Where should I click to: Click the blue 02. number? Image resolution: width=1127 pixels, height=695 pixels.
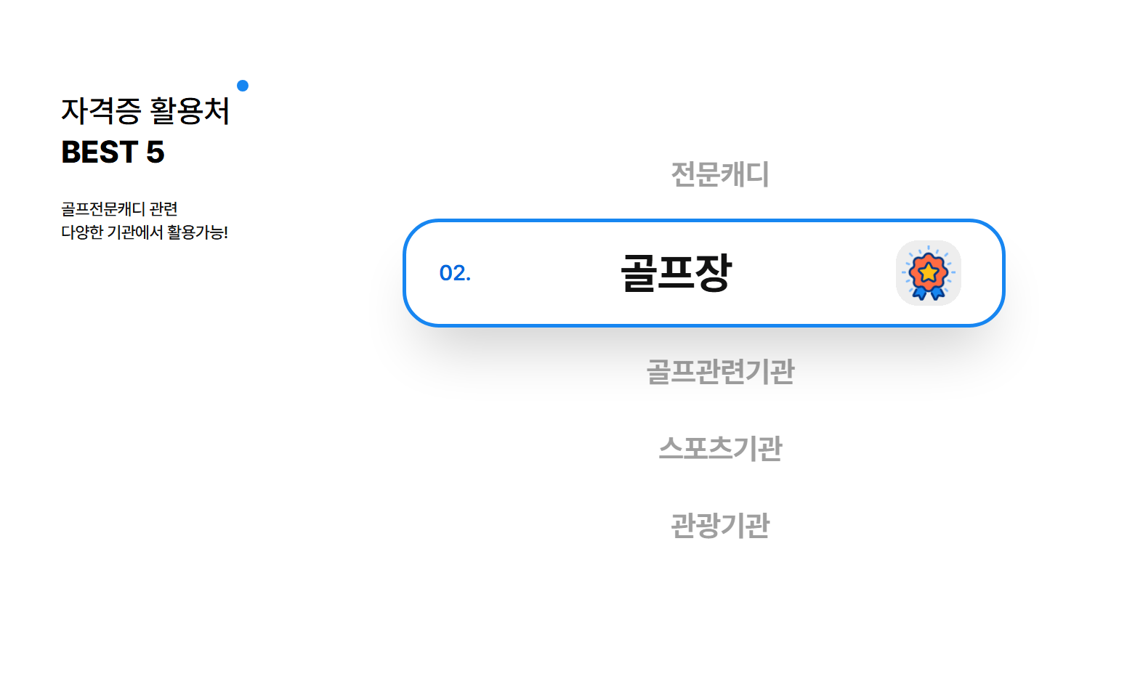tap(455, 273)
